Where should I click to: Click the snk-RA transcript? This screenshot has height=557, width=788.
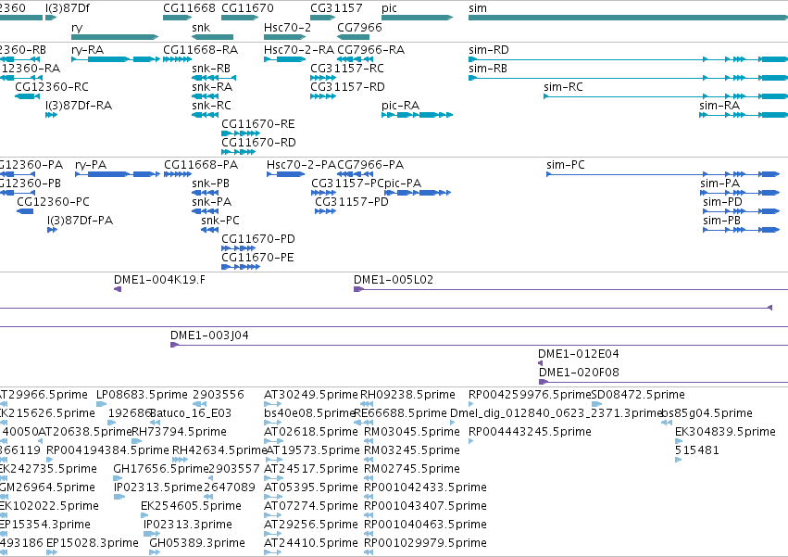[205, 96]
